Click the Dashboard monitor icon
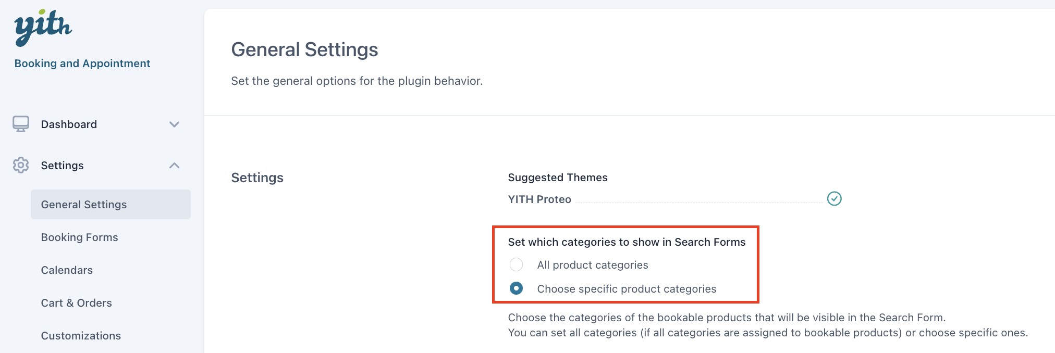 (x=21, y=124)
